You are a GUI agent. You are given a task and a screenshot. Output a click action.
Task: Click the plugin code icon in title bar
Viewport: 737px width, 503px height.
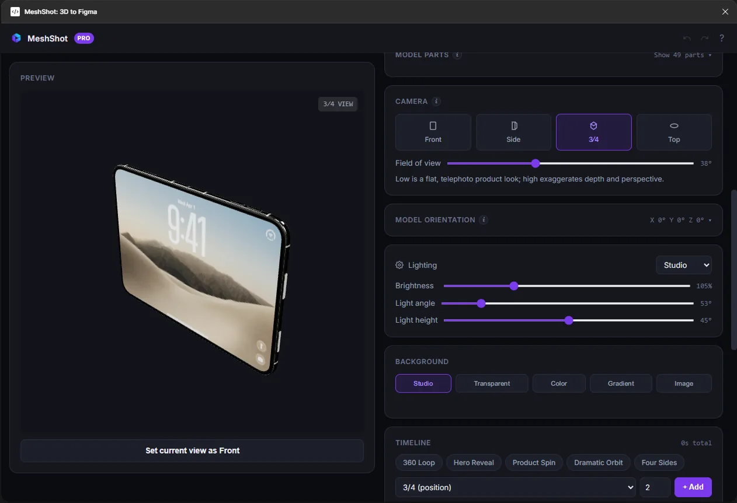[15, 12]
